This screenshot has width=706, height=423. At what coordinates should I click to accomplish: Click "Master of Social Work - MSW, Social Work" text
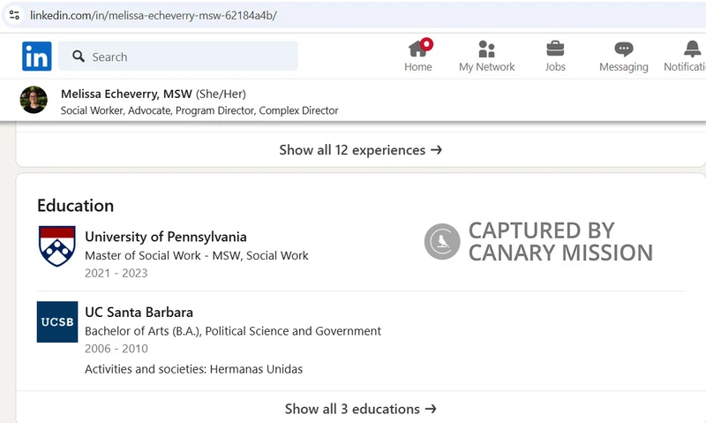(x=197, y=255)
